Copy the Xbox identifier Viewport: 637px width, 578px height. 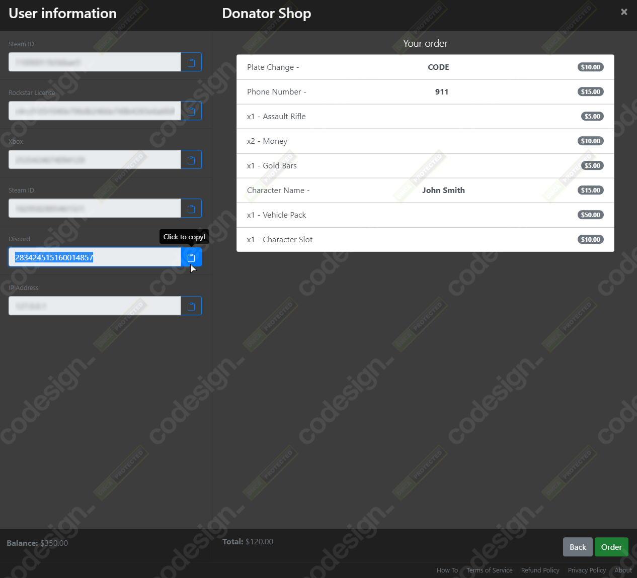click(x=191, y=159)
